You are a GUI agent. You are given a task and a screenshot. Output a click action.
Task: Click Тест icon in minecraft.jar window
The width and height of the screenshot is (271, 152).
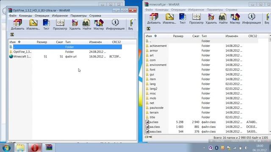tap(183, 19)
